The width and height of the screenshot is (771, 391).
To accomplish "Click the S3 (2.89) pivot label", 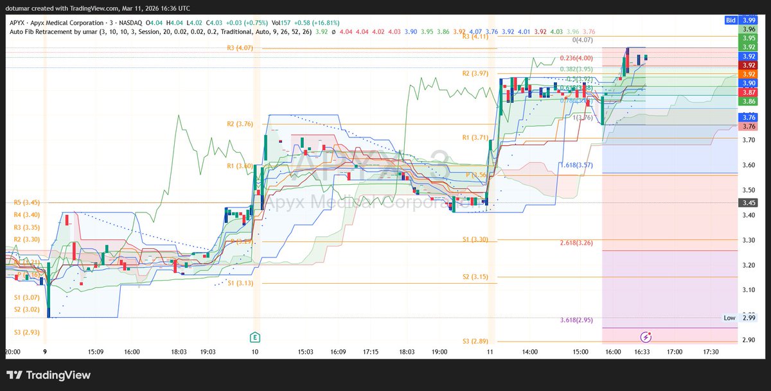I will 475,342.
